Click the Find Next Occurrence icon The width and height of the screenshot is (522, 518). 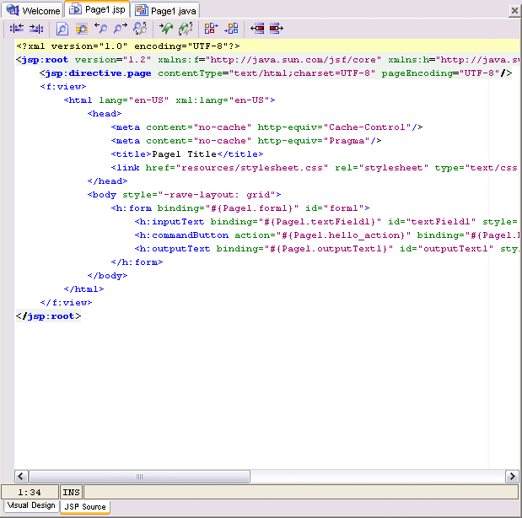pyautogui.click(x=121, y=29)
